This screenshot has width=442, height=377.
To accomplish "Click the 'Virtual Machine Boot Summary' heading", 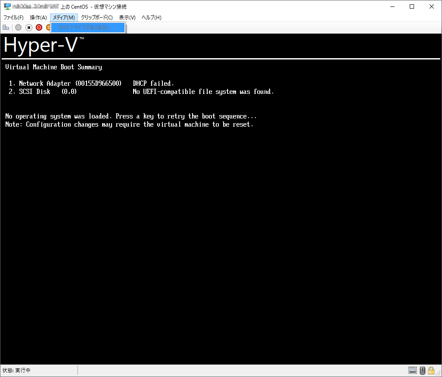I will (x=53, y=67).
